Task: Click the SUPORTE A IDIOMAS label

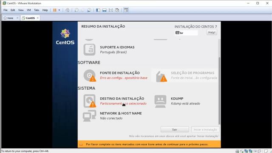Action: click(117, 47)
